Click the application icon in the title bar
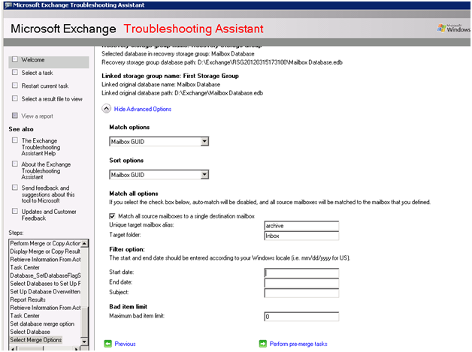The height and width of the screenshot is (352, 472). click(8, 5)
